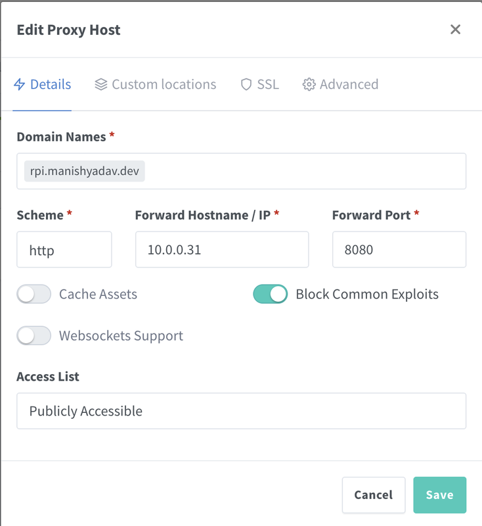Close the Edit Proxy Host dialog

[x=455, y=30]
